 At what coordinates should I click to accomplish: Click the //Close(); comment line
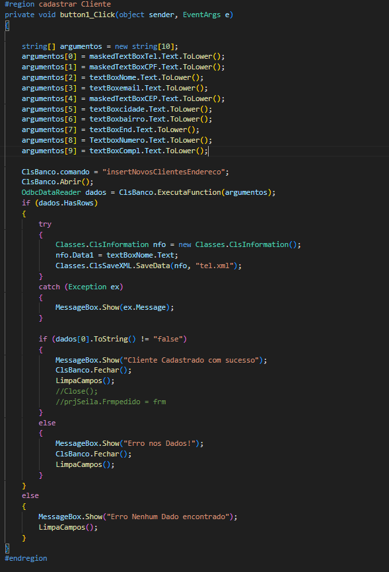tap(77, 392)
